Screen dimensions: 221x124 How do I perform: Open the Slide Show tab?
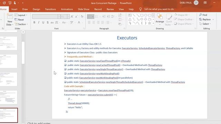pyautogui.click(x=84, y=9)
